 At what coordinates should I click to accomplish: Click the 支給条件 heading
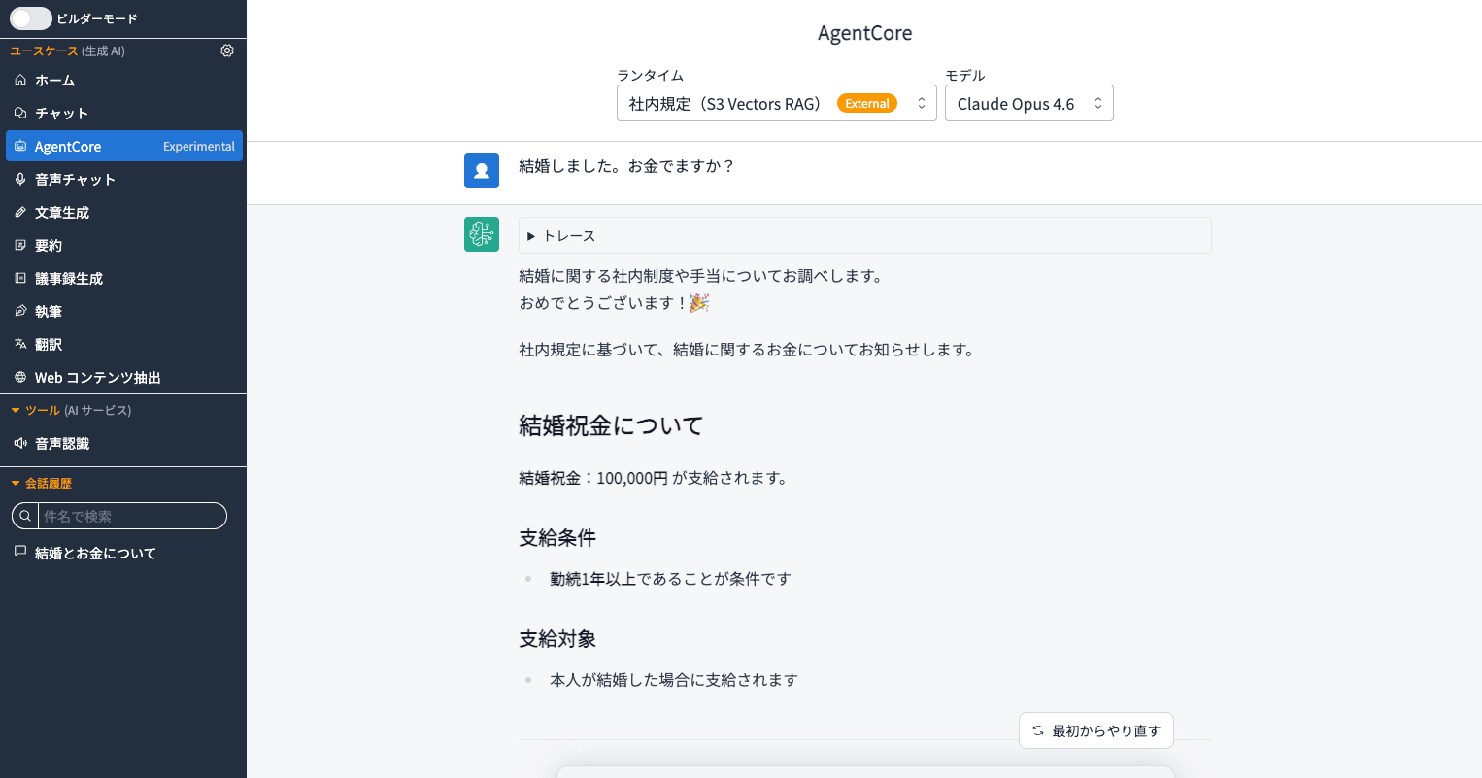(557, 538)
